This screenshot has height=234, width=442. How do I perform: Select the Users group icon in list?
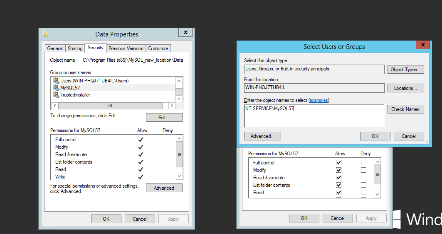(56, 80)
